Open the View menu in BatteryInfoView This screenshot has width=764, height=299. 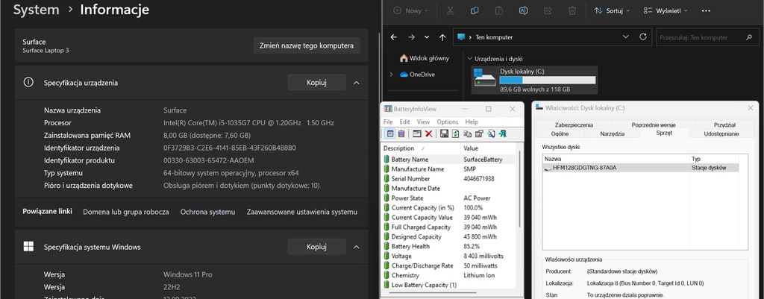coord(424,122)
